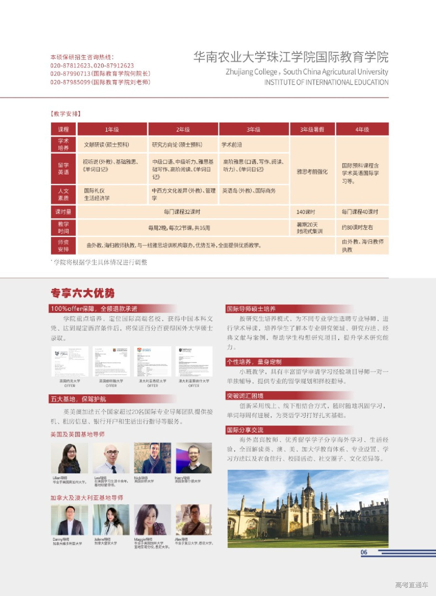
Task: Open the 英国伯明翰大学 offer letter image
Action: [x=111, y=361]
